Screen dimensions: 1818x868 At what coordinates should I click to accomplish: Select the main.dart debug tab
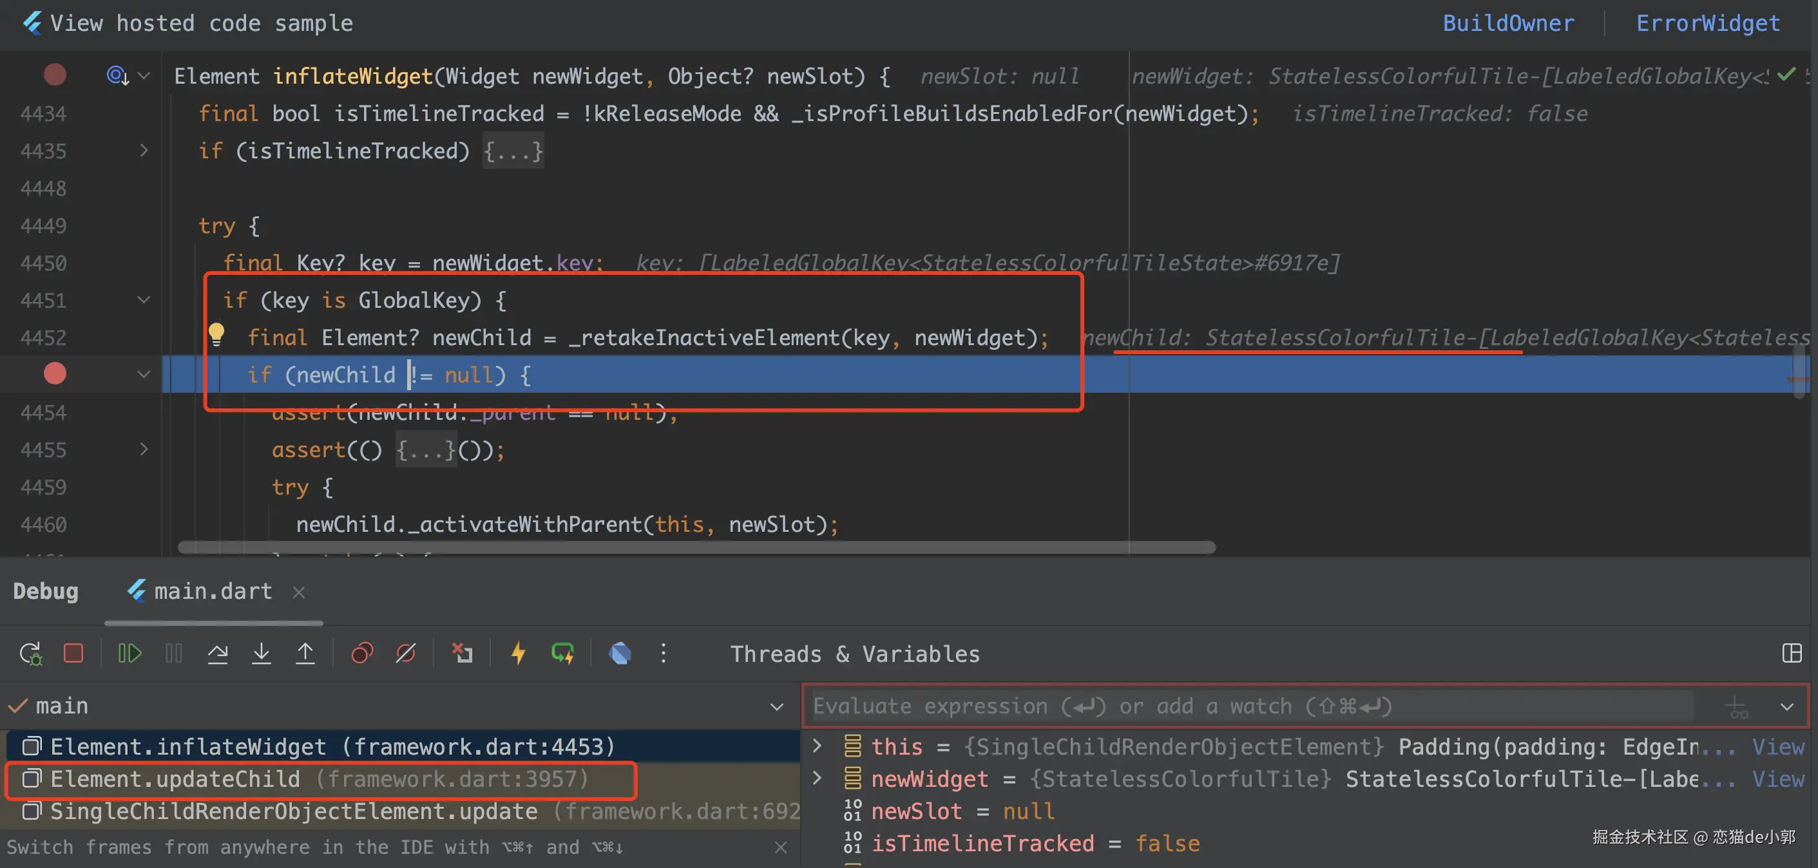[x=212, y=591]
